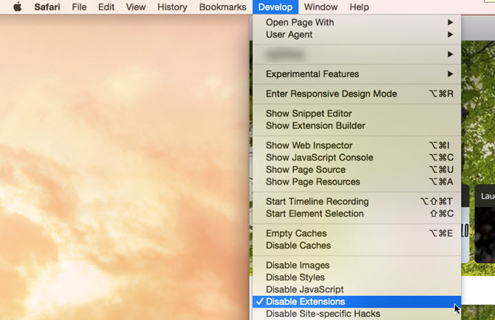Choose Show JavaScript Console
Image resolution: width=495 pixels, height=320 pixels.
(319, 158)
